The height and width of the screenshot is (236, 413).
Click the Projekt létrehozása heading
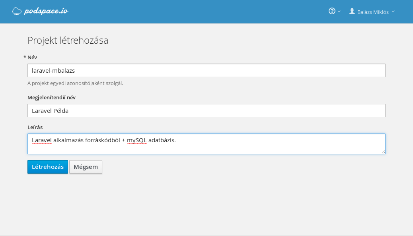tap(68, 40)
